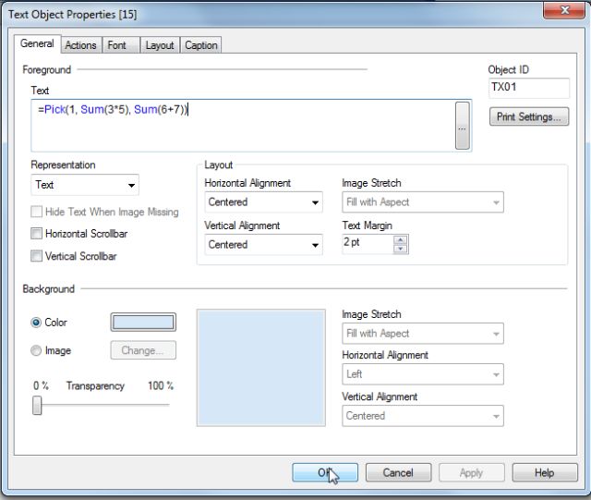Click in the Text expression field

(x=243, y=126)
